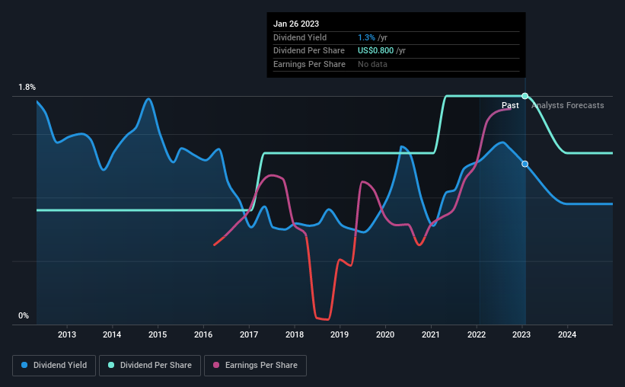The height and width of the screenshot is (387, 625).
Task: Click the Dividend Per Share row label in tooltip
Action: click(x=309, y=51)
